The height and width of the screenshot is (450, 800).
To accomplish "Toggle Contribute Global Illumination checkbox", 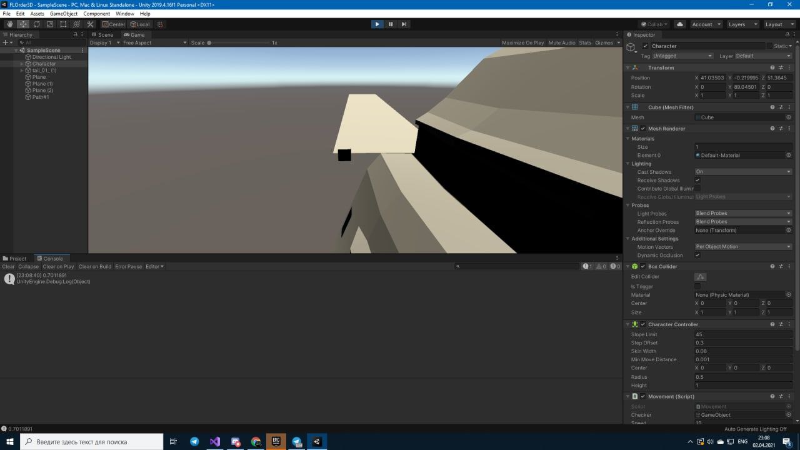I will tap(697, 188).
